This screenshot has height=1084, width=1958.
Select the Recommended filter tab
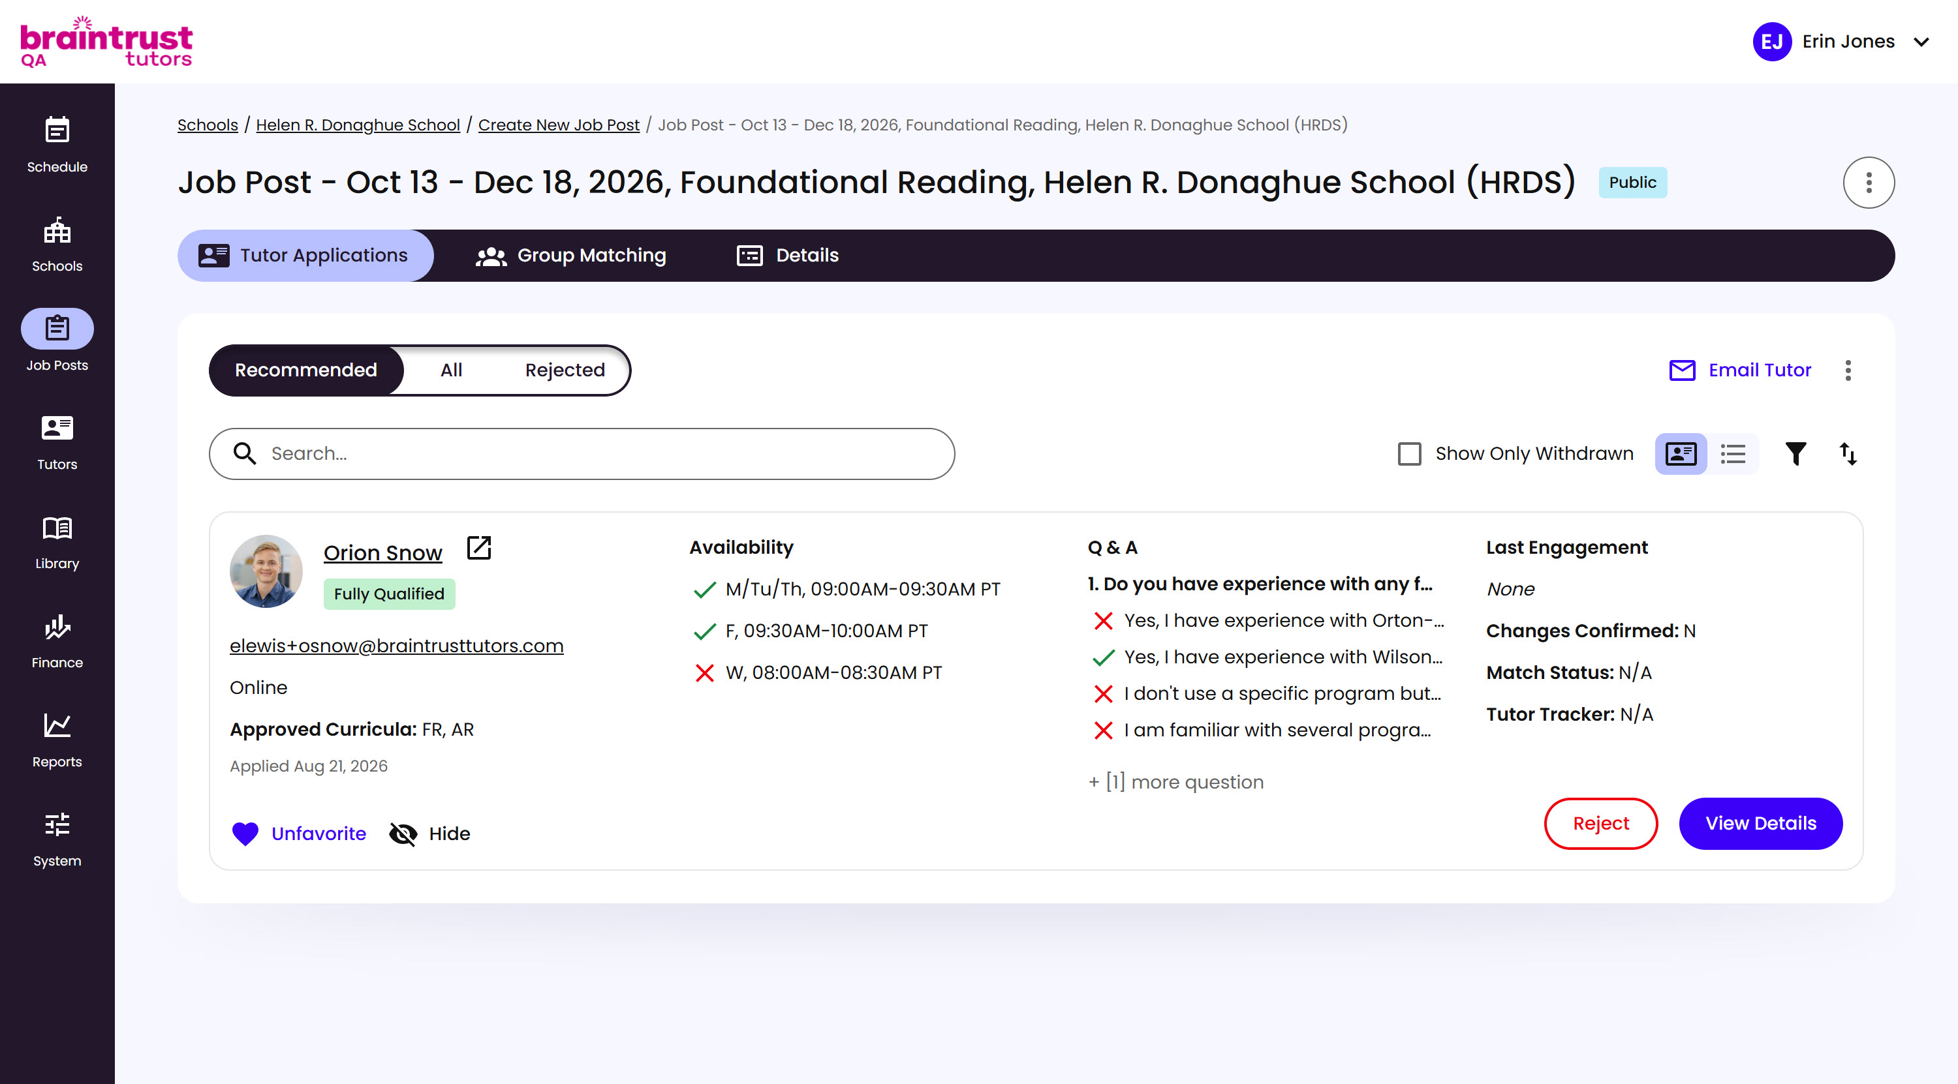[x=305, y=370]
